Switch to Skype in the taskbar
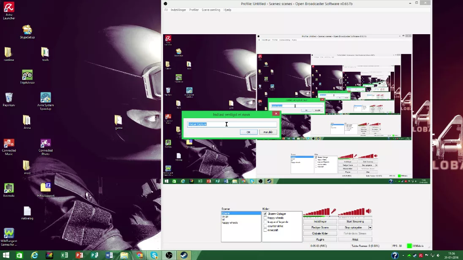Image resolution: width=463 pixels, height=260 pixels. (x=154, y=255)
